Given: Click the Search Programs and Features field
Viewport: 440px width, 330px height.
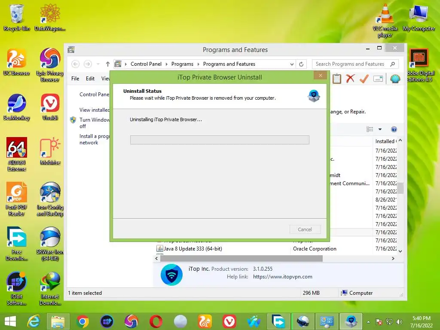Looking at the screenshot, I should [355, 64].
